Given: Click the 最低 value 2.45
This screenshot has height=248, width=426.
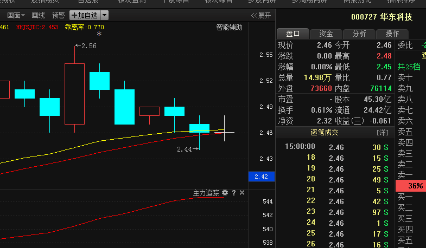Looking at the screenshot, I should [384, 67].
